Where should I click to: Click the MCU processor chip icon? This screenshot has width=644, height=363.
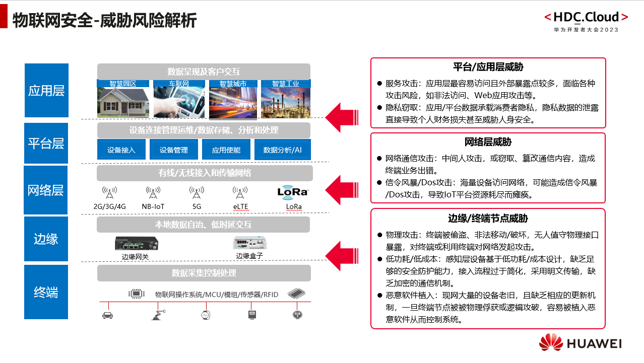tap(136, 294)
